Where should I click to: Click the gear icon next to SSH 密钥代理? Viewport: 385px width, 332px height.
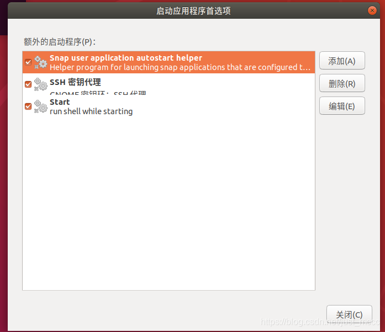pos(40,84)
